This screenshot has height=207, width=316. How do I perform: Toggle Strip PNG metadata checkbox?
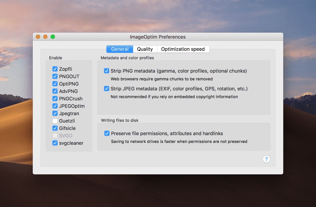click(x=106, y=71)
